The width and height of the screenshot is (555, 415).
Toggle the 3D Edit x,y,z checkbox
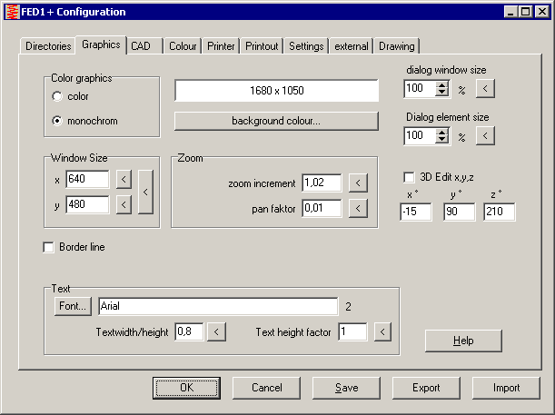409,176
